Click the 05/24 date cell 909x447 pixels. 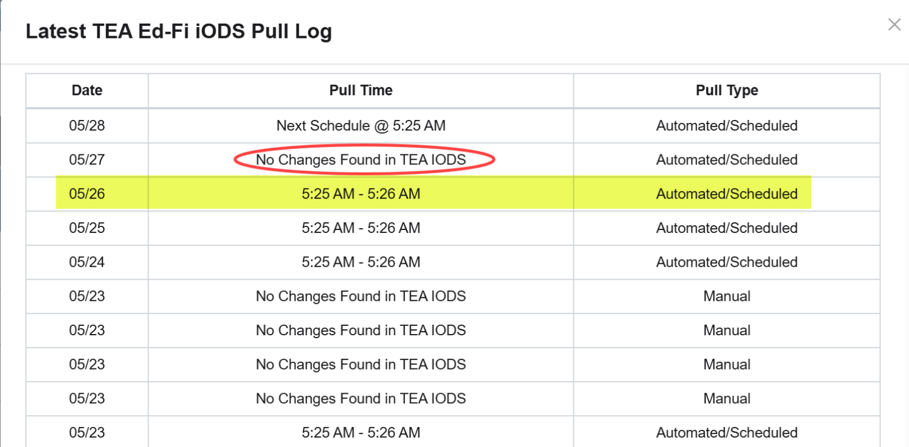click(x=86, y=262)
